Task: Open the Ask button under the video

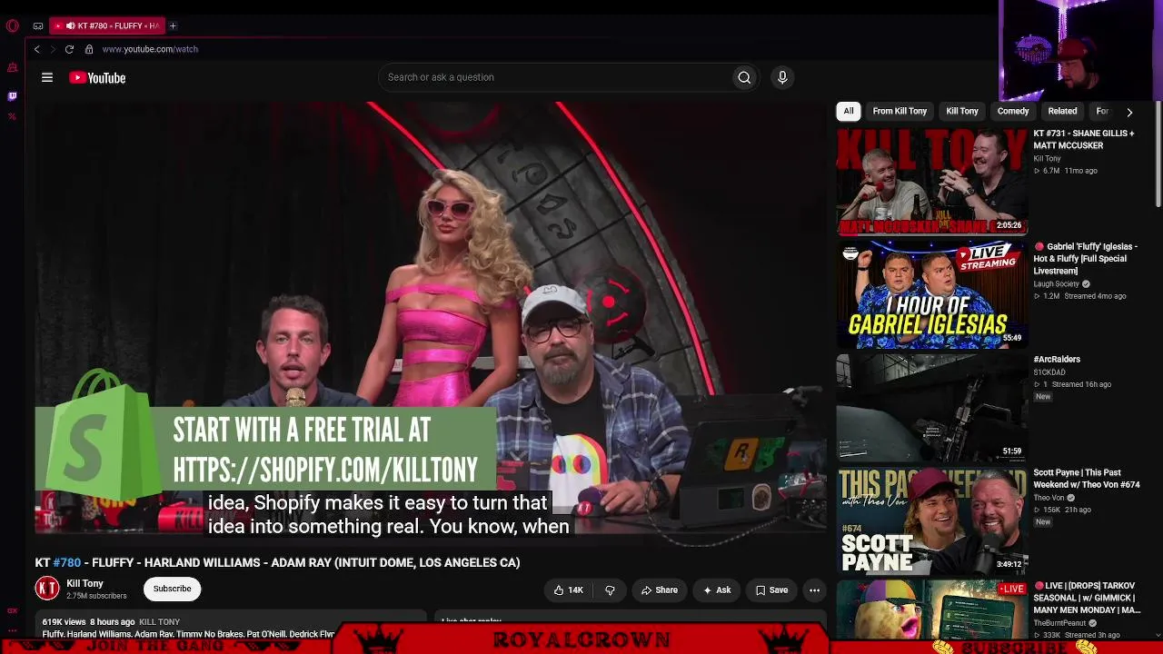Action: pos(717,590)
